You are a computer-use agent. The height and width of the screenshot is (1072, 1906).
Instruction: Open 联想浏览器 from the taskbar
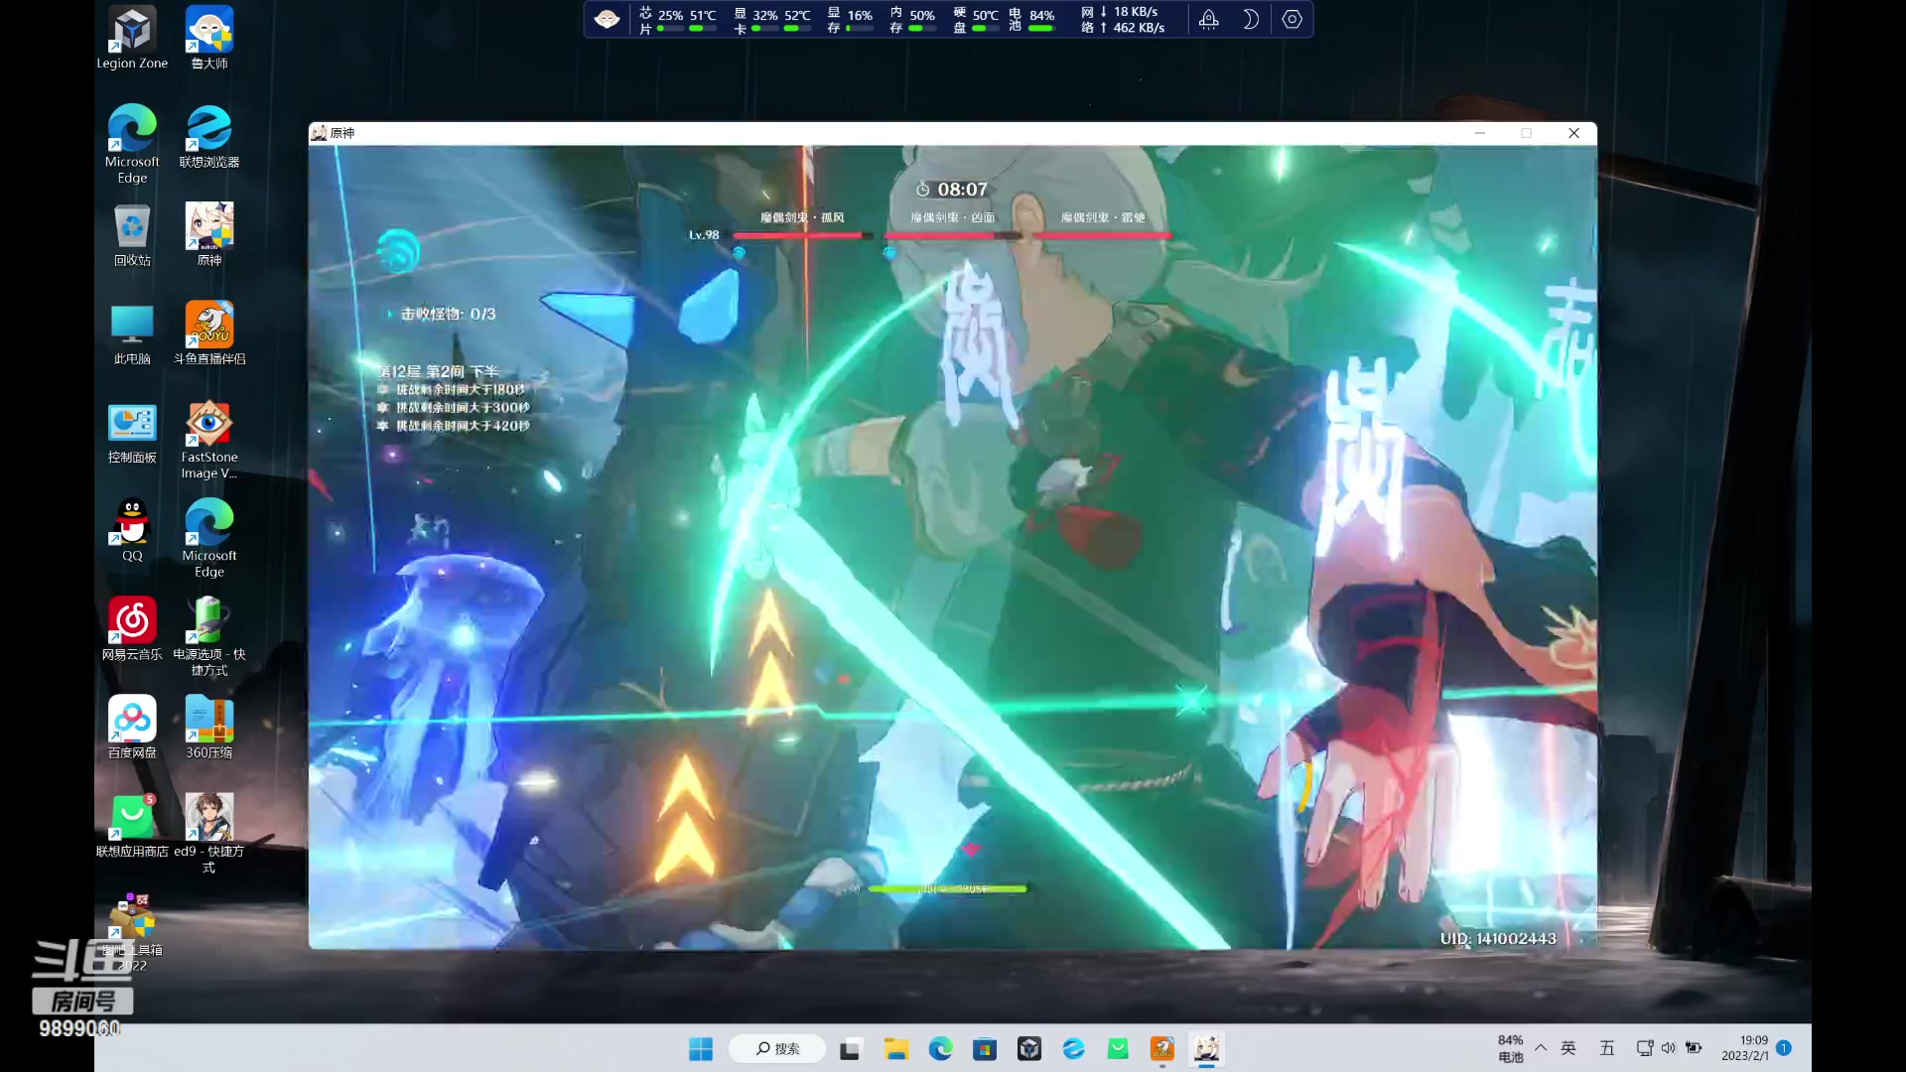tap(1073, 1048)
